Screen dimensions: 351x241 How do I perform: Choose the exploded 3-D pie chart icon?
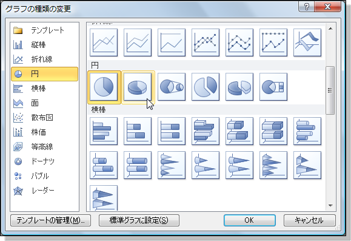[239, 87]
